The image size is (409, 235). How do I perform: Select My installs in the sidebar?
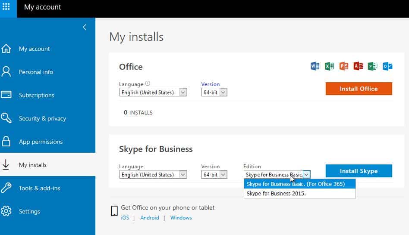(x=33, y=165)
